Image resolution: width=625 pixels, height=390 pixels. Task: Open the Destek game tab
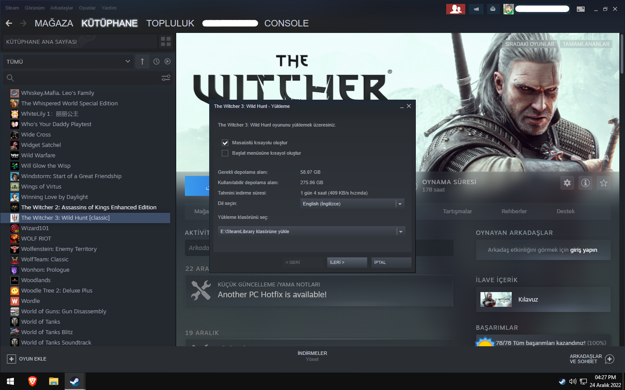(x=566, y=211)
